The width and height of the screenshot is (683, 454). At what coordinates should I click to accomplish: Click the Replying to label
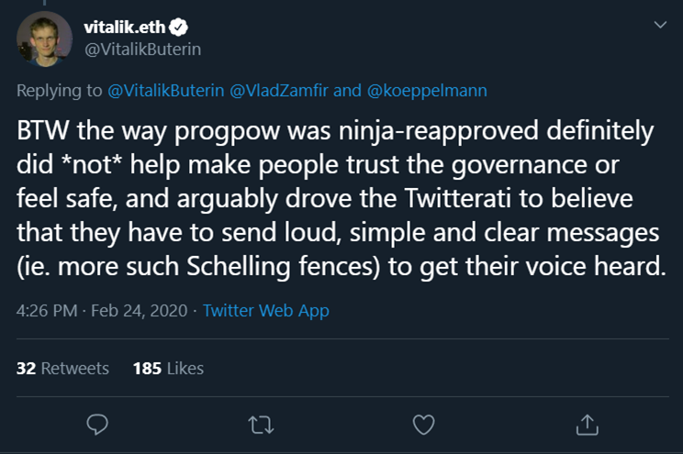point(60,91)
